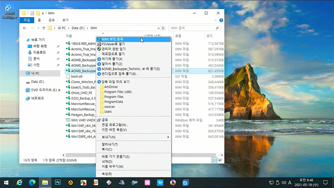Select '네트워크' in navigation pane

point(37,98)
